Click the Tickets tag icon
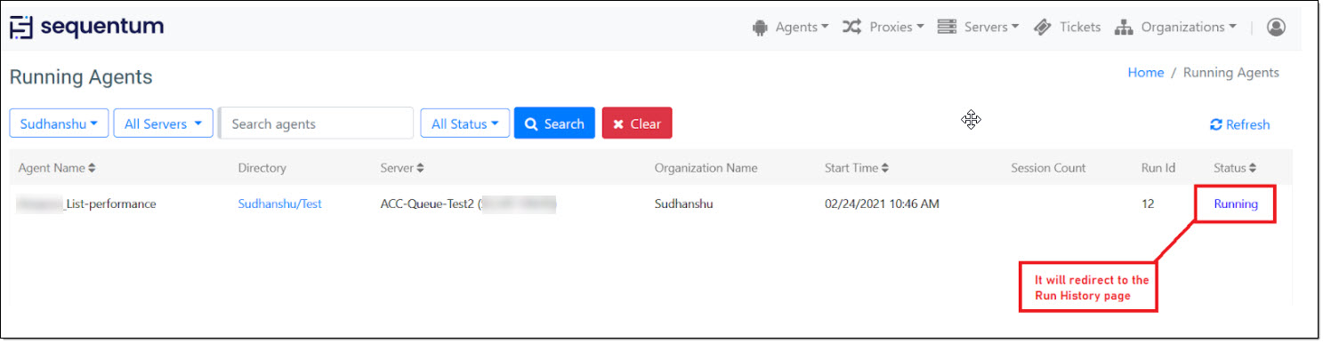This screenshot has height=343, width=1323. (1043, 28)
